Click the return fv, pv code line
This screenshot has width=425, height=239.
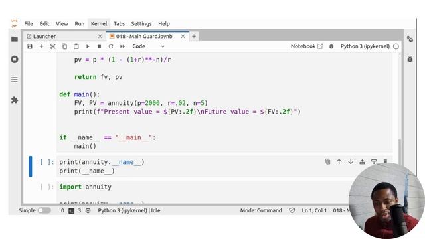pos(98,77)
